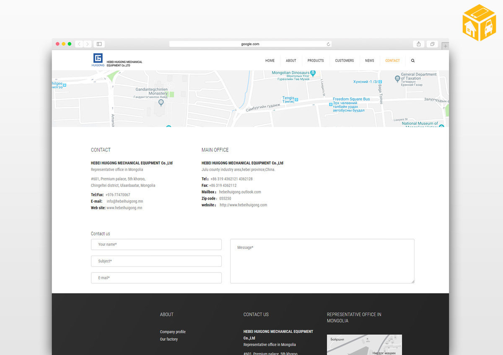Open the browser share icon
Screen dimensions: 503x355
[419, 44]
